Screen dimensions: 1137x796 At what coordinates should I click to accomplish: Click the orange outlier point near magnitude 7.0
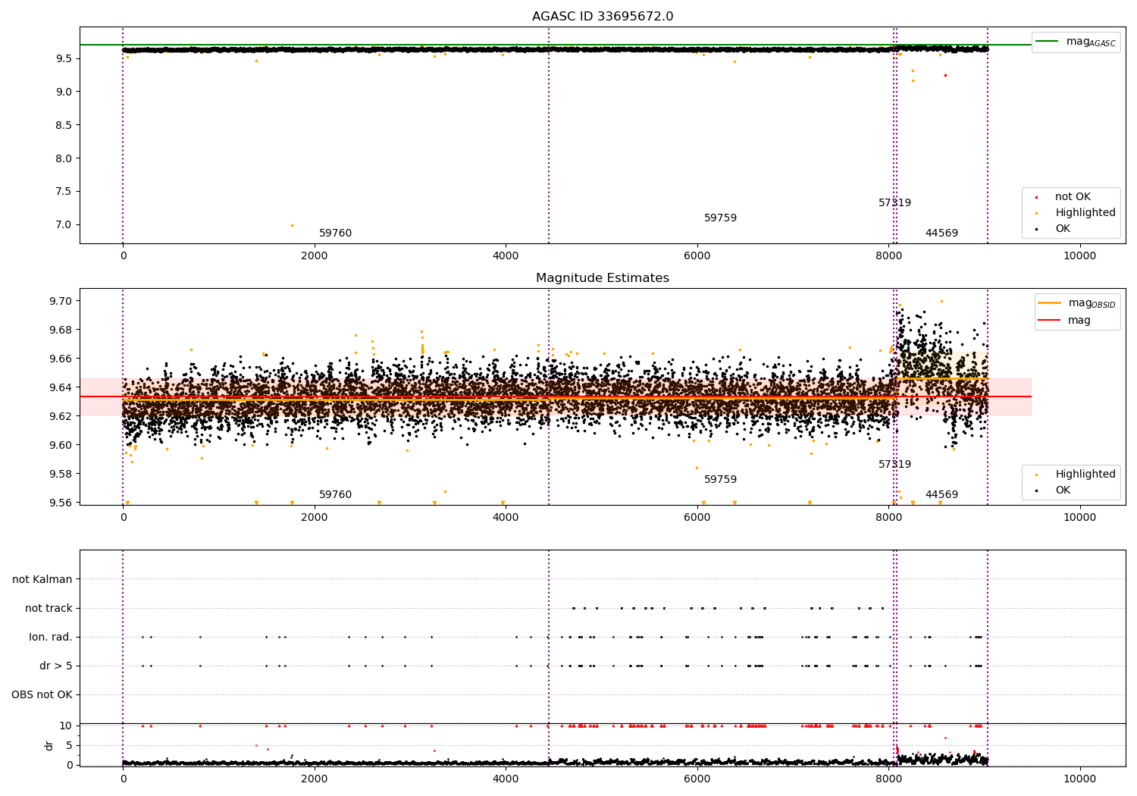click(x=292, y=225)
